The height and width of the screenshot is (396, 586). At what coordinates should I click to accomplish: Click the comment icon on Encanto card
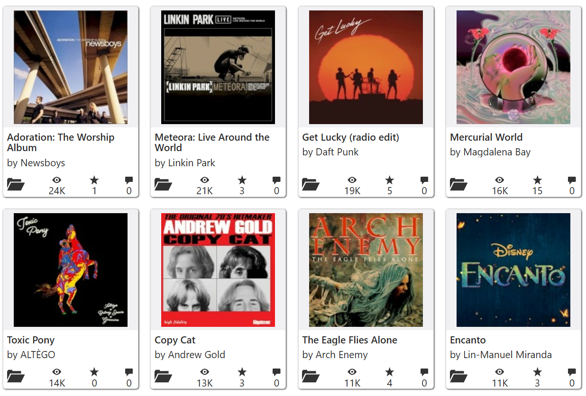click(572, 372)
